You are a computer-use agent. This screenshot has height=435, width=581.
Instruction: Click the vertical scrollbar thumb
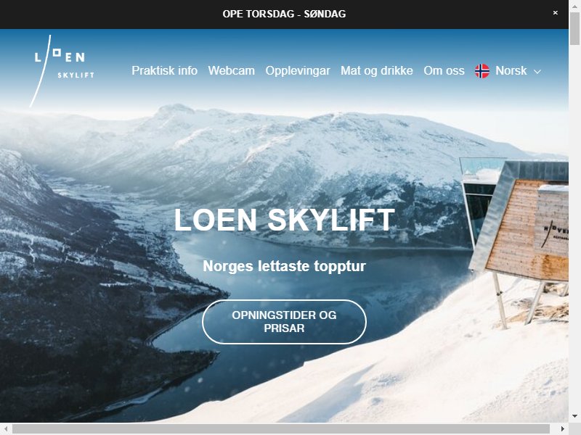[x=574, y=28]
